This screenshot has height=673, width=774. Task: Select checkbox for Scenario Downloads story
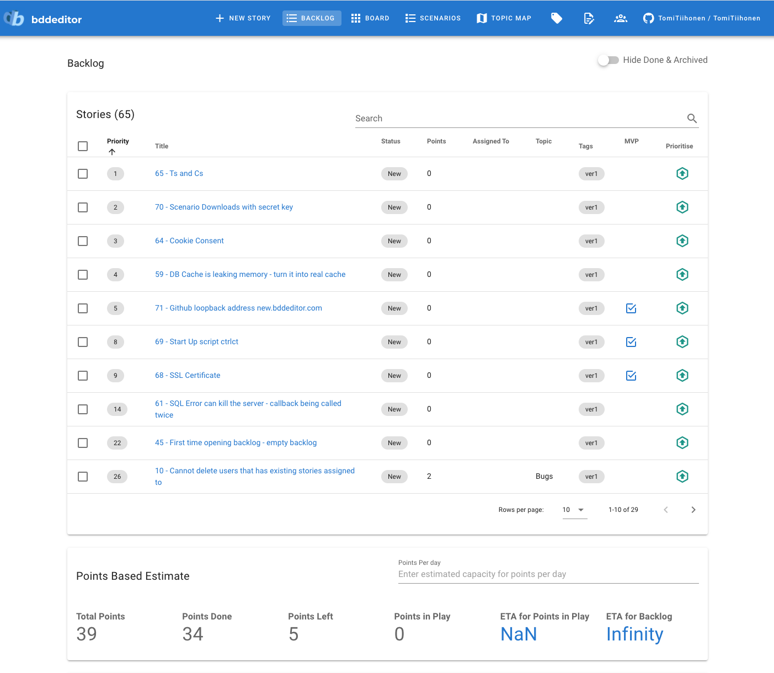pyautogui.click(x=83, y=207)
